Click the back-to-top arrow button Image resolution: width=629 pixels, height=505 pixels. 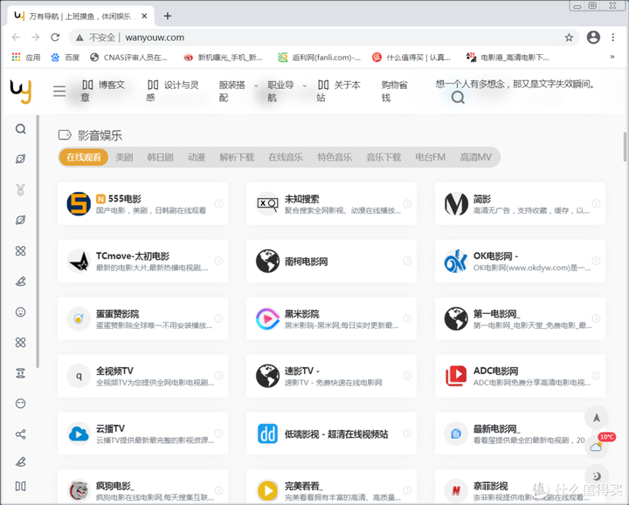click(x=597, y=418)
